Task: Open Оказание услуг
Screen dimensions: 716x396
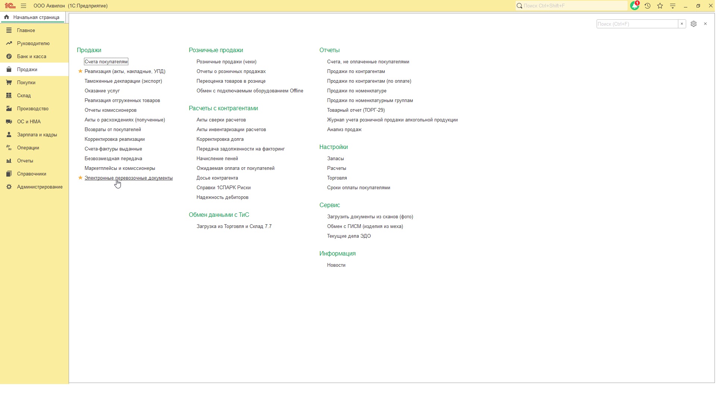Action: 102,91
